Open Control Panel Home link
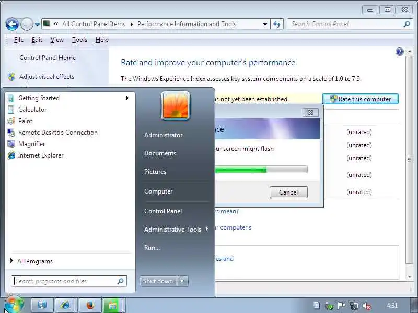Screen dimensions: 418x313 (48, 58)
